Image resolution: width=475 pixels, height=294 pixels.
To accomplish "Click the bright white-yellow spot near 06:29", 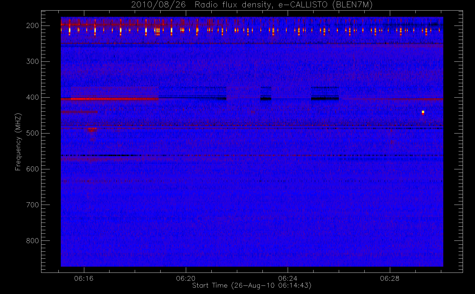I will tap(423, 112).
